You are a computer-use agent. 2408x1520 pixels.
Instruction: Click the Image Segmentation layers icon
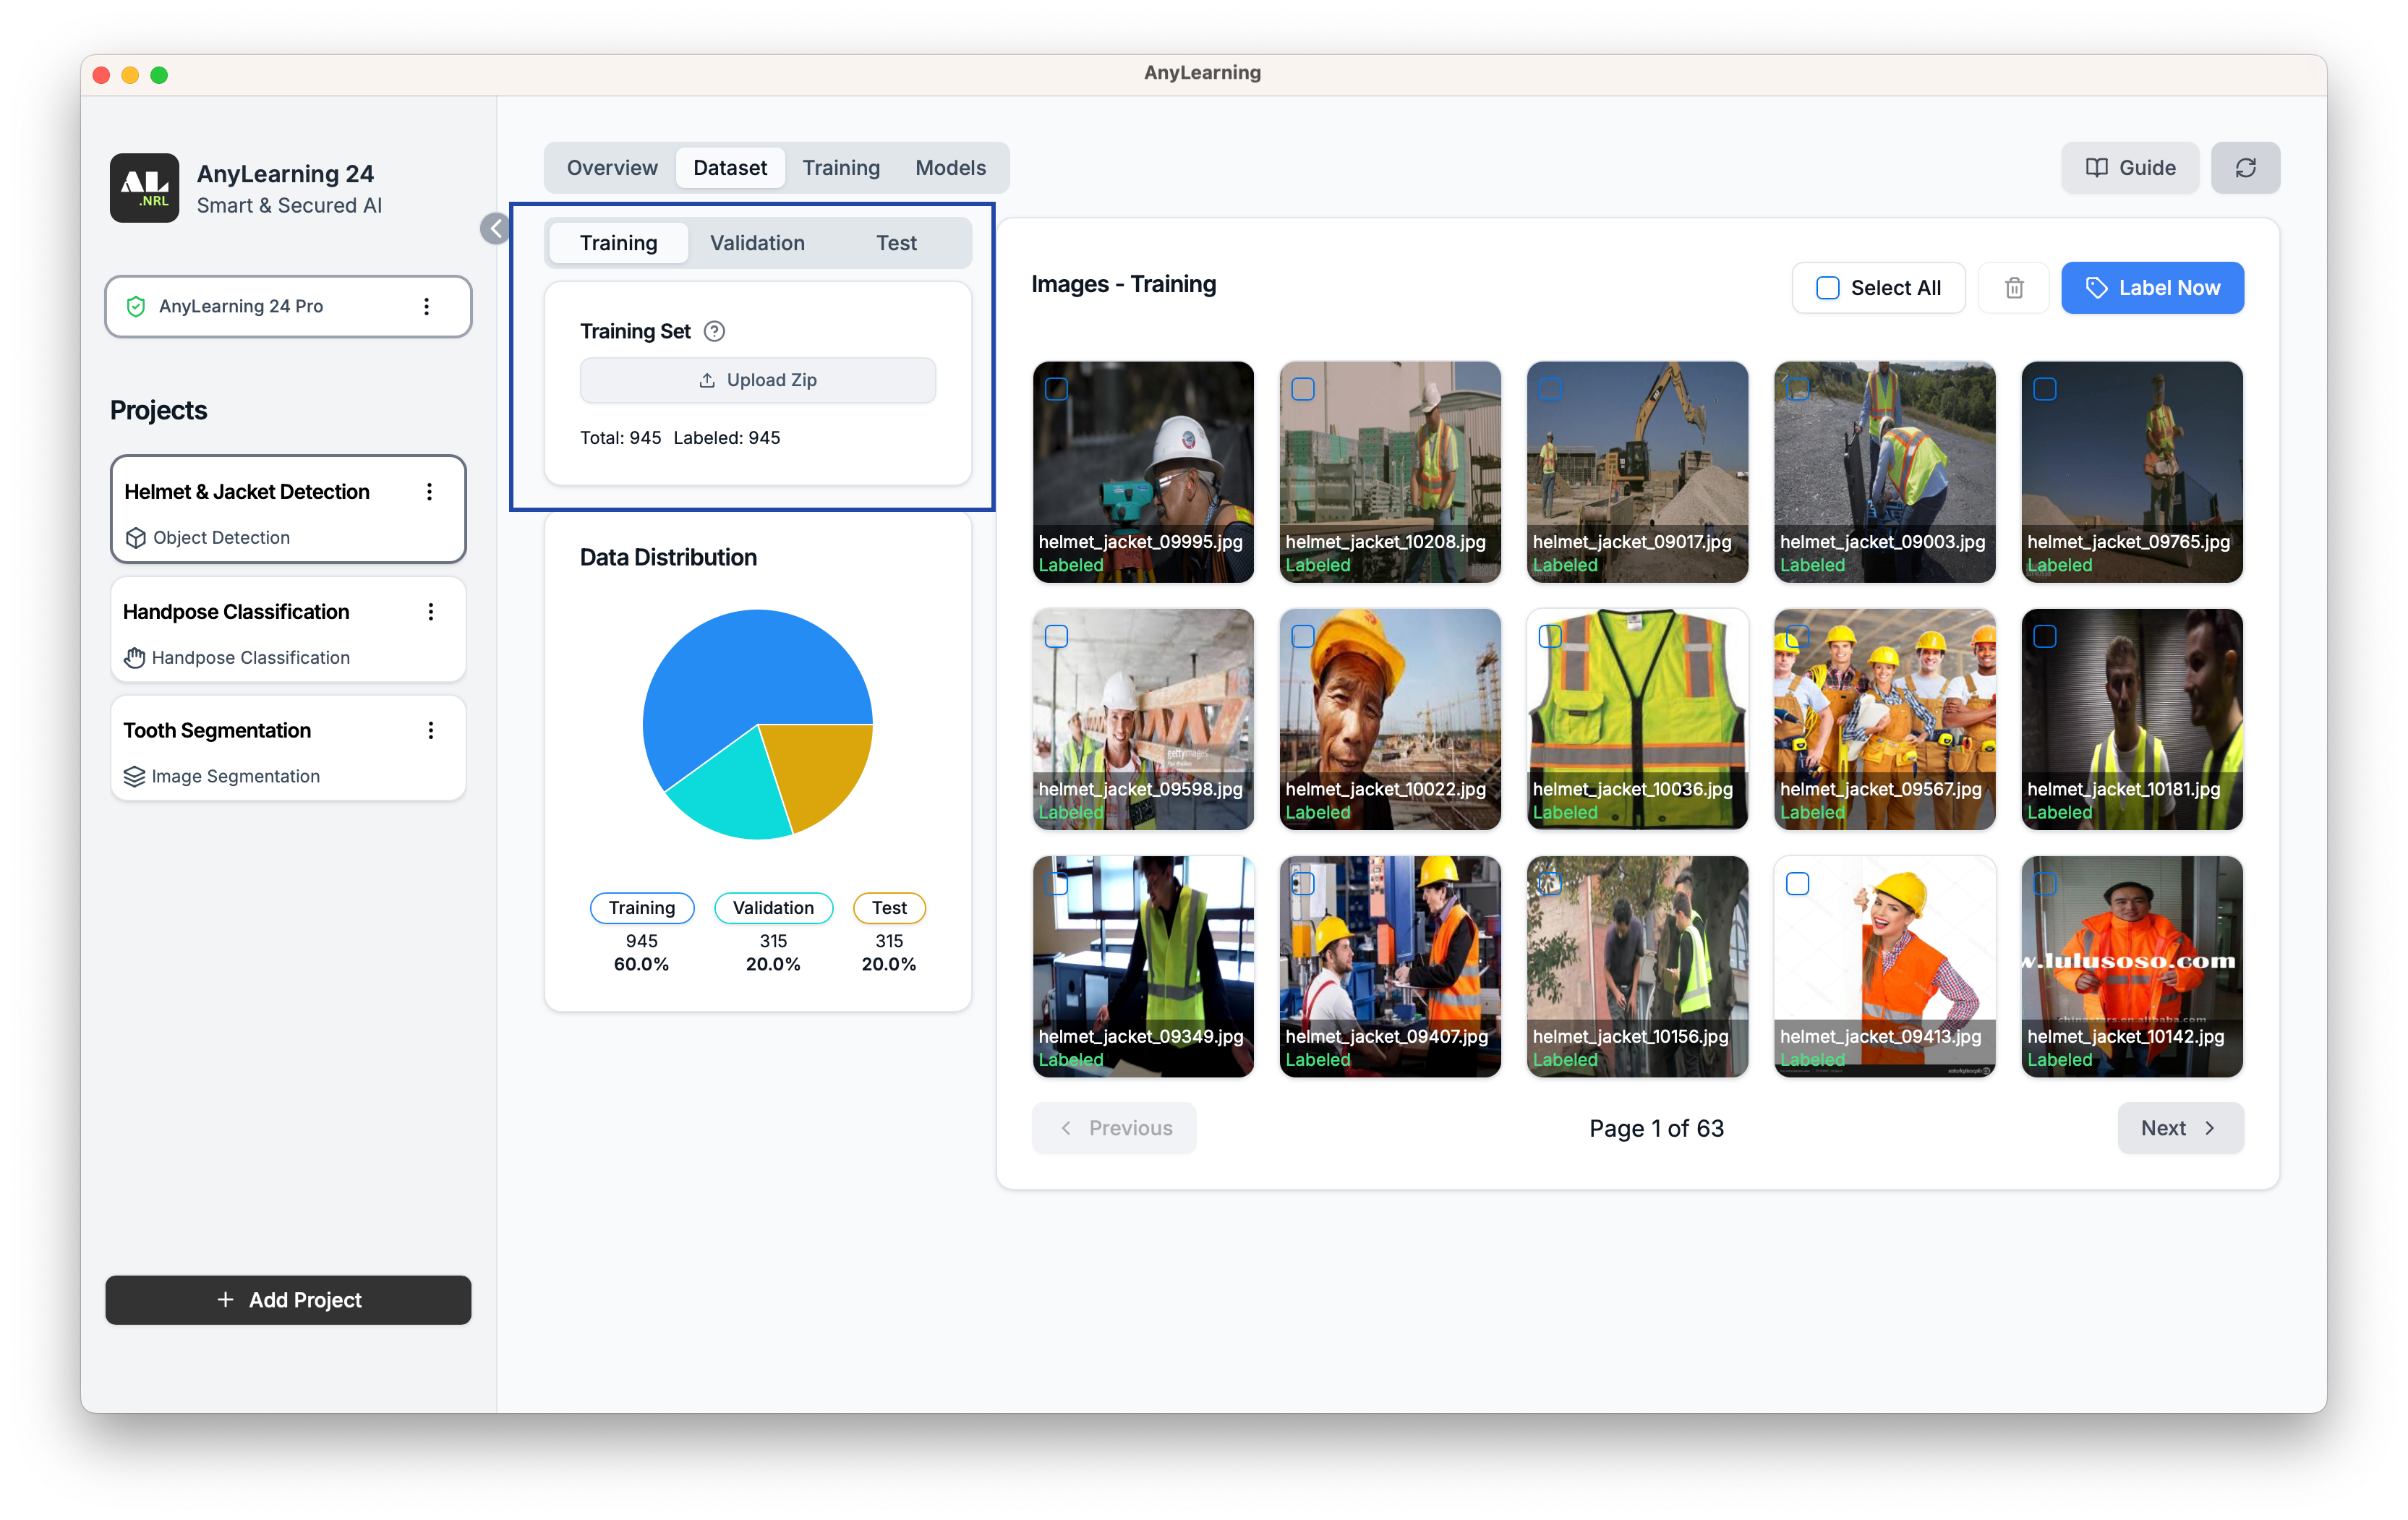[134, 776]
